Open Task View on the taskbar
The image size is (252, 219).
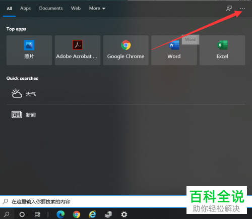[37, 214]
